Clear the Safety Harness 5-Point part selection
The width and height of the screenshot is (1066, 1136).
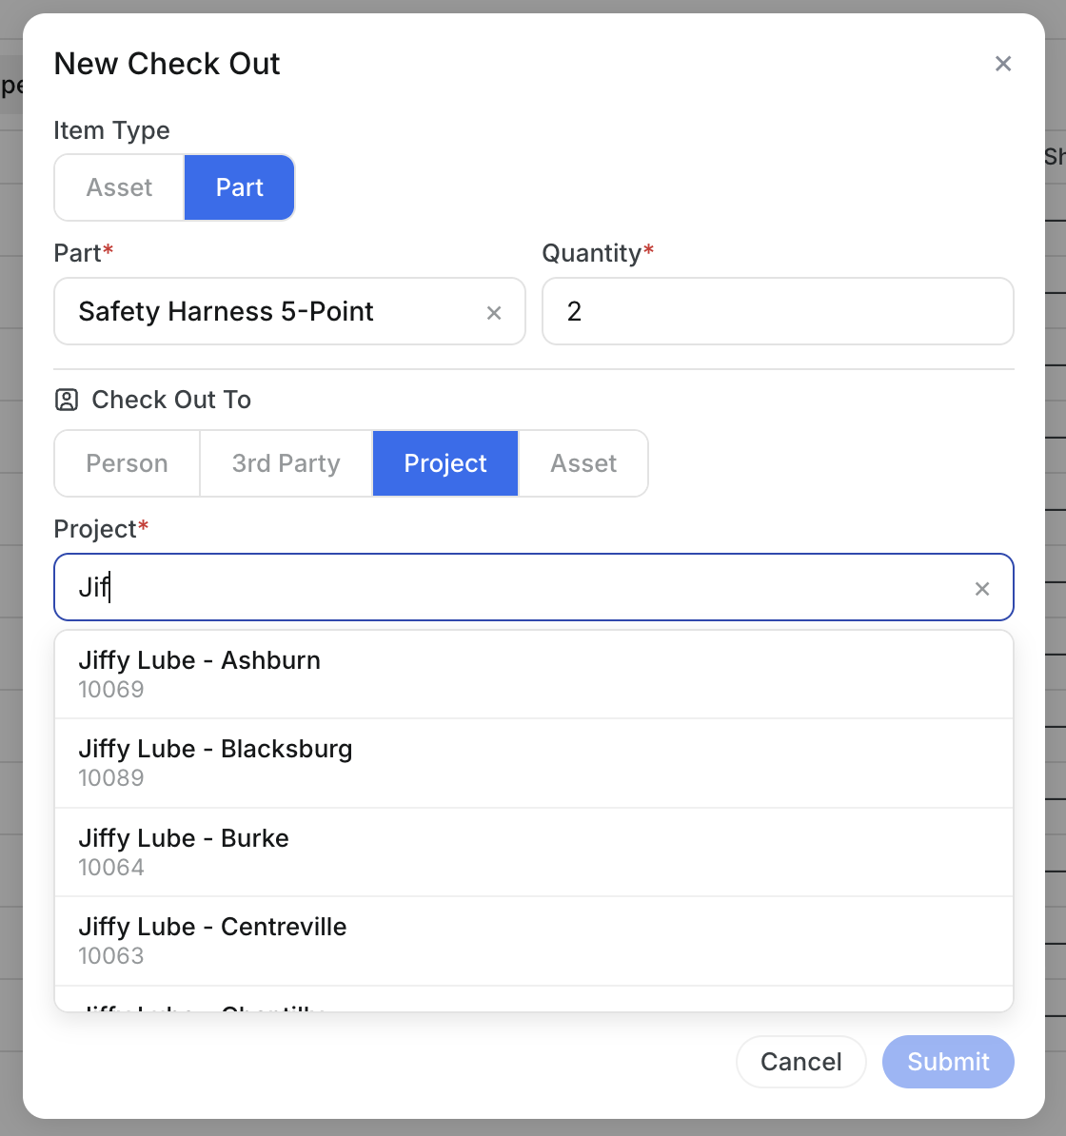tap(494, 312)
